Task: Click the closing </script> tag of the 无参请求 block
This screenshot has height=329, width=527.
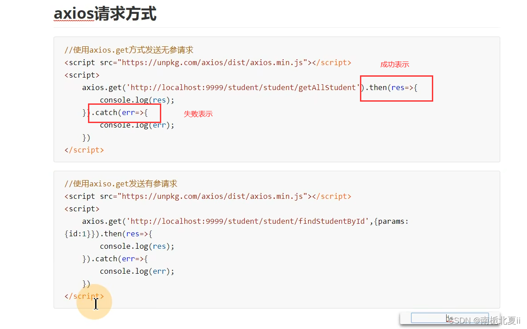Action: point(84,150)
